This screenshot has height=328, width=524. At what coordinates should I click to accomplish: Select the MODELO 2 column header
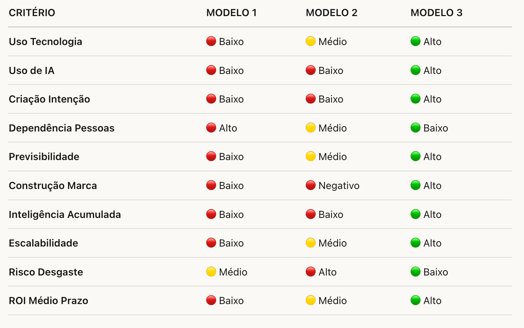point(331,13)
